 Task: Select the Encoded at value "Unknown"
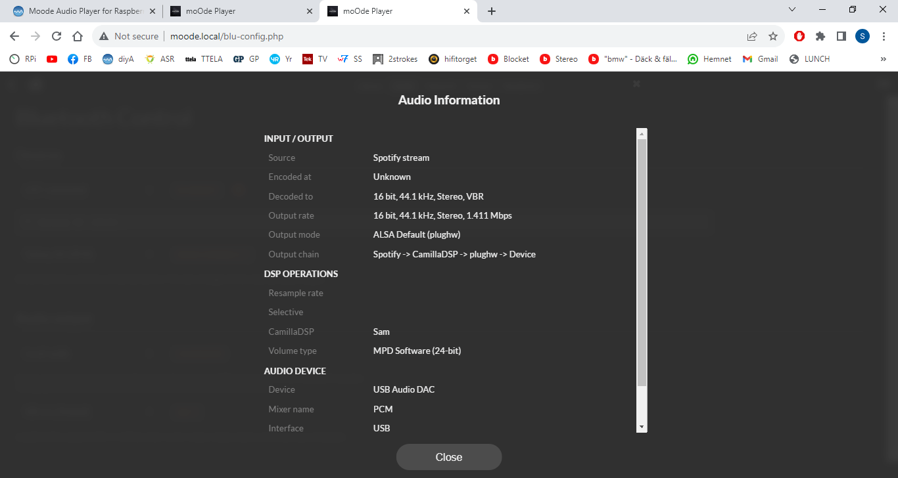coord(392,177)
